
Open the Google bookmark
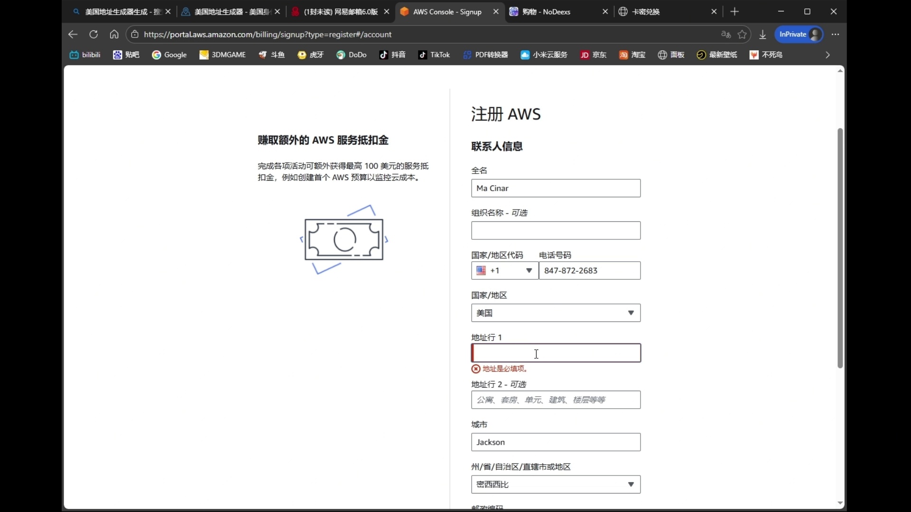[x=169, y=55]
